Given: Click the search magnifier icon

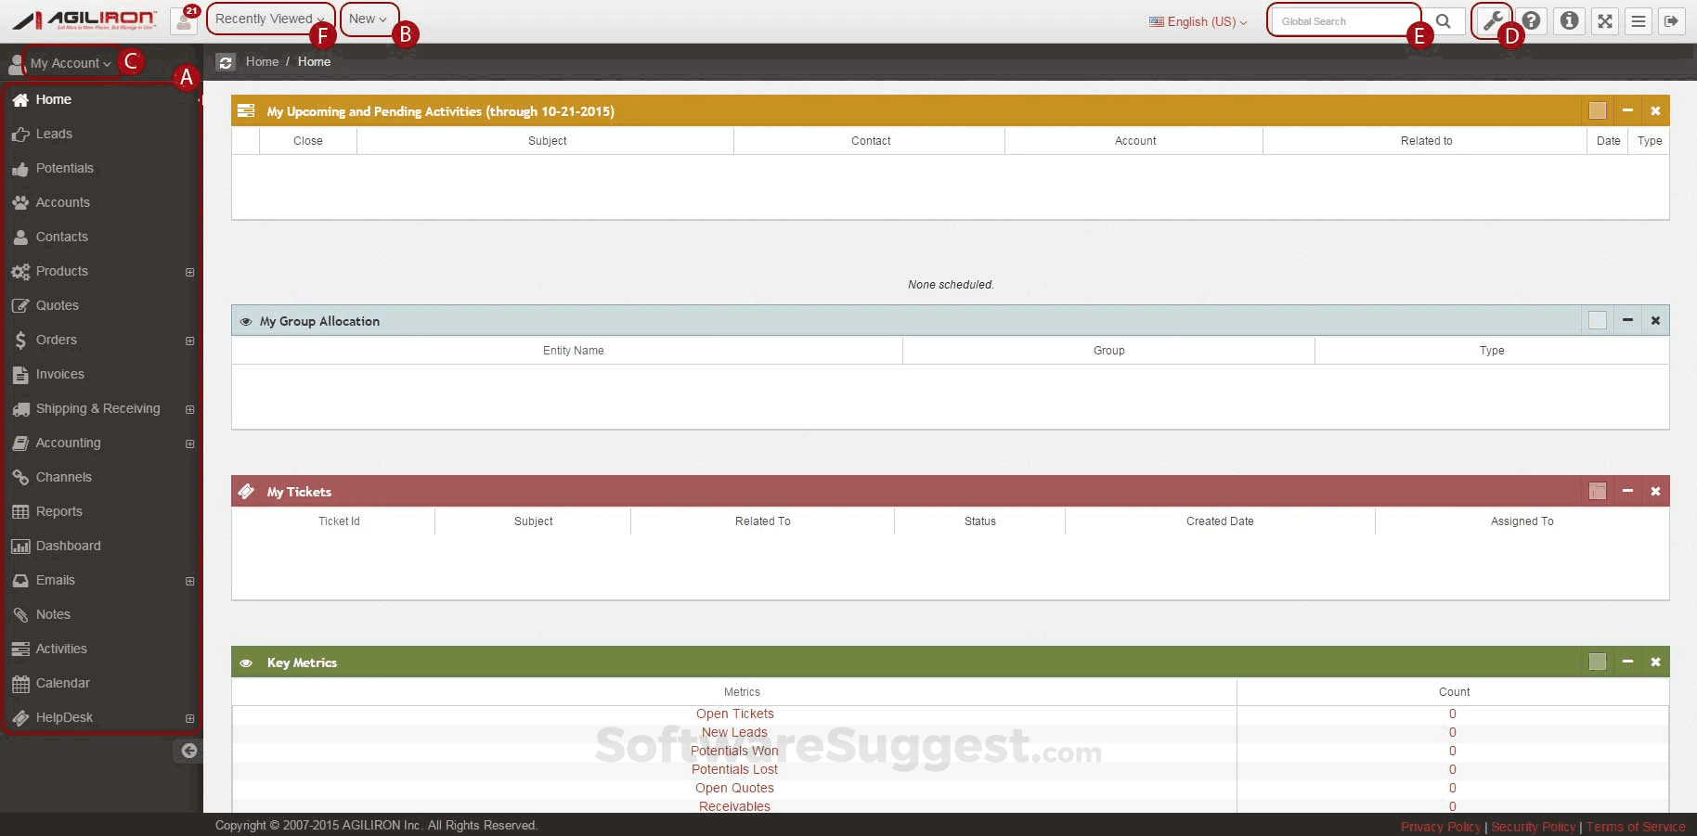Looking at the screenshot, I should pos(1444,20).
